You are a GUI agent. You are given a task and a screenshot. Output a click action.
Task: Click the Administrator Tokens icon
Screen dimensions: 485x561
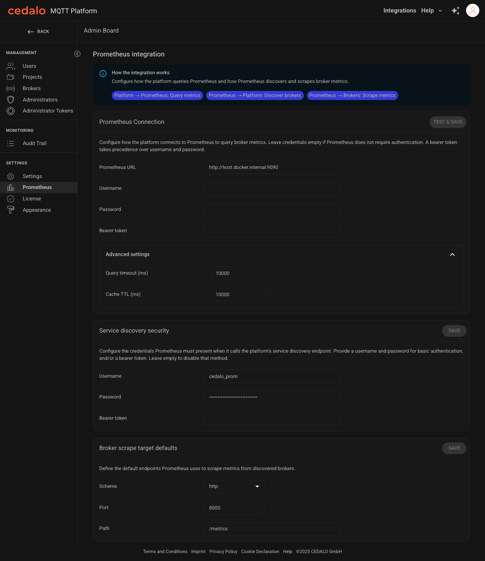11,111
